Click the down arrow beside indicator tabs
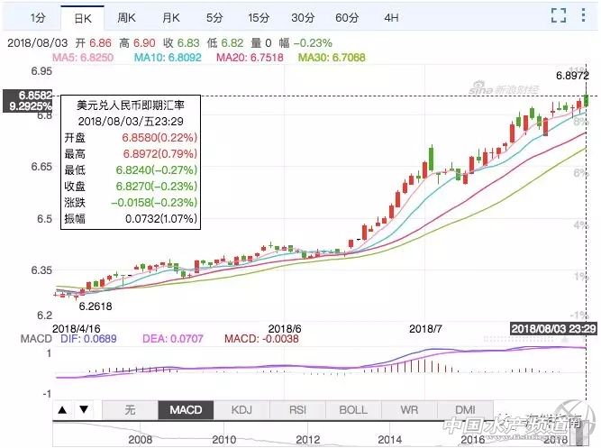 coord(83,409)
